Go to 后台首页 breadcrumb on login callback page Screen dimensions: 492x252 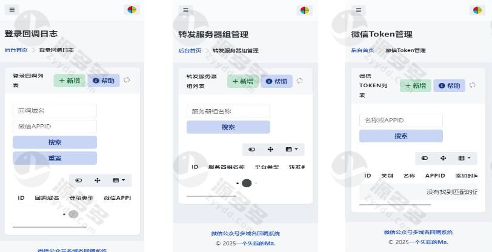point(16,50)
